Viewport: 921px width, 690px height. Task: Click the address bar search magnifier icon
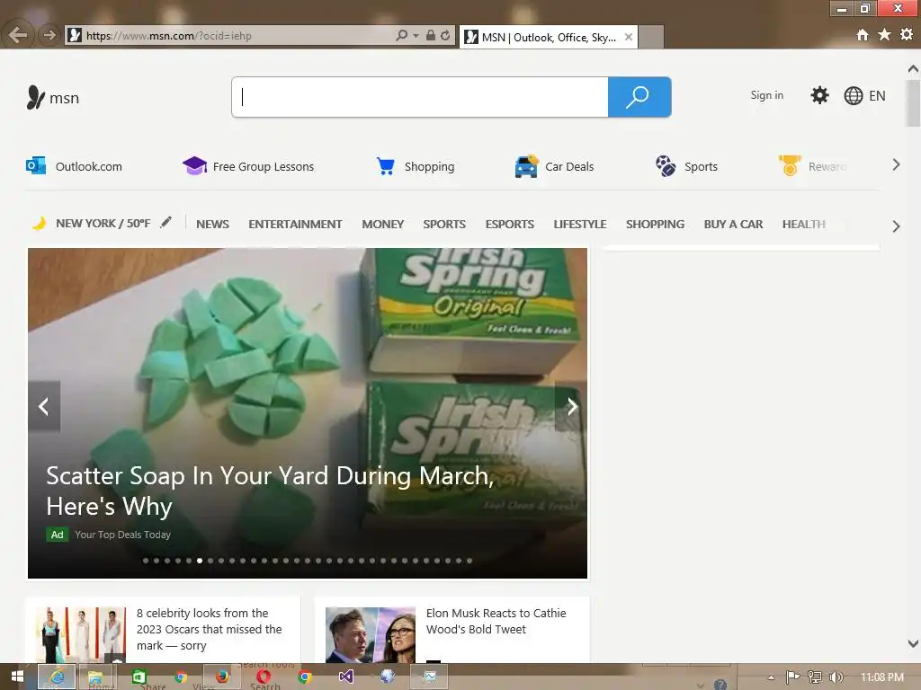tap(401, 35)
